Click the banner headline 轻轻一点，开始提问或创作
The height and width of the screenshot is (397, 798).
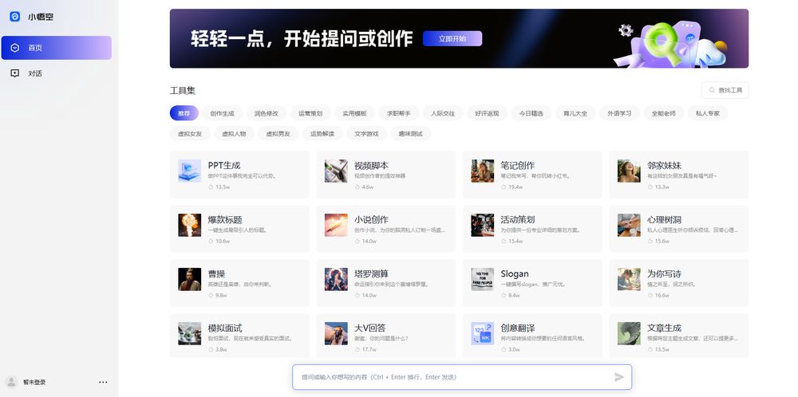point(302,38)
